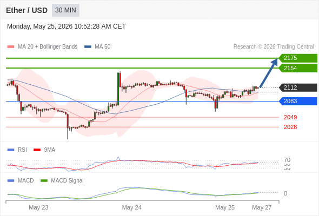
Task: Click the May 25 date axis label
Action: pos(225,207)
